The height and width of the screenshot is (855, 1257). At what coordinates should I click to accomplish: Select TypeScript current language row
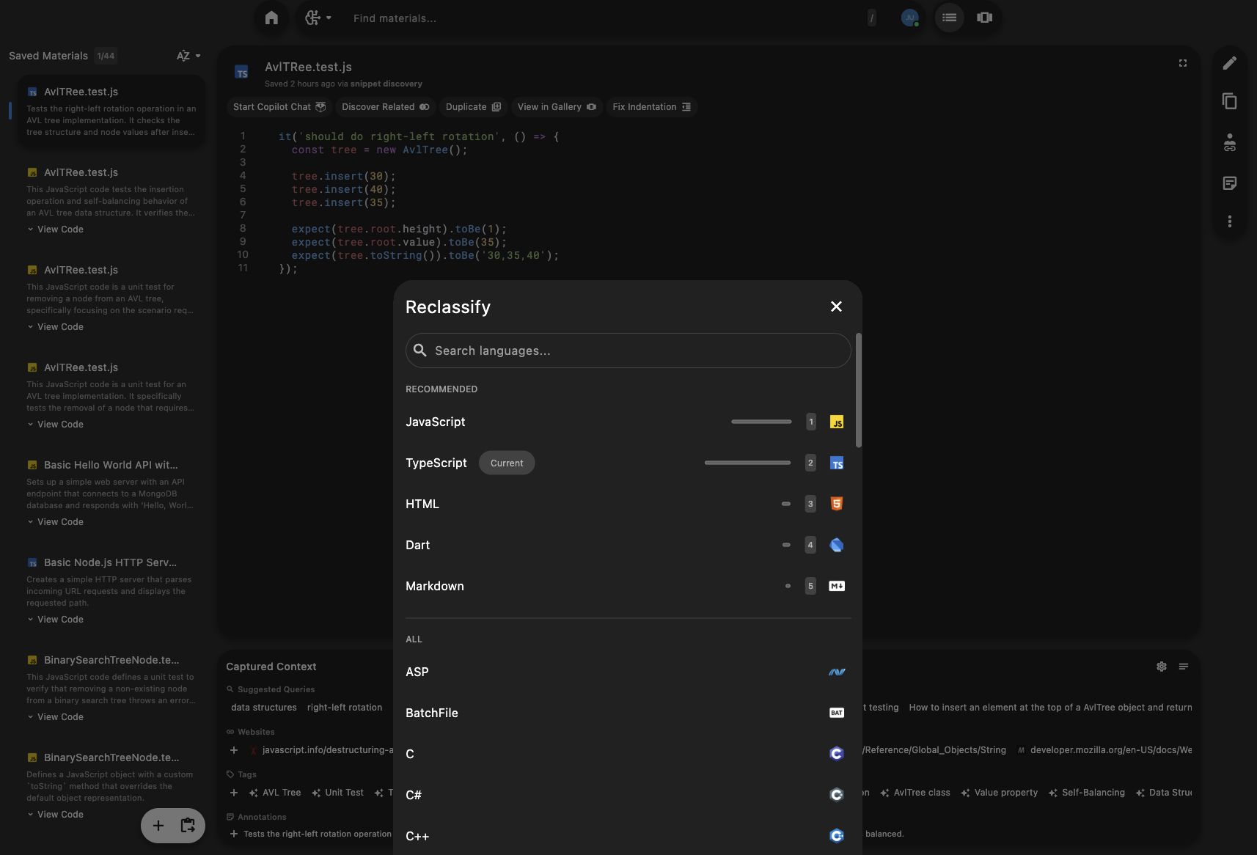point(628,463)
